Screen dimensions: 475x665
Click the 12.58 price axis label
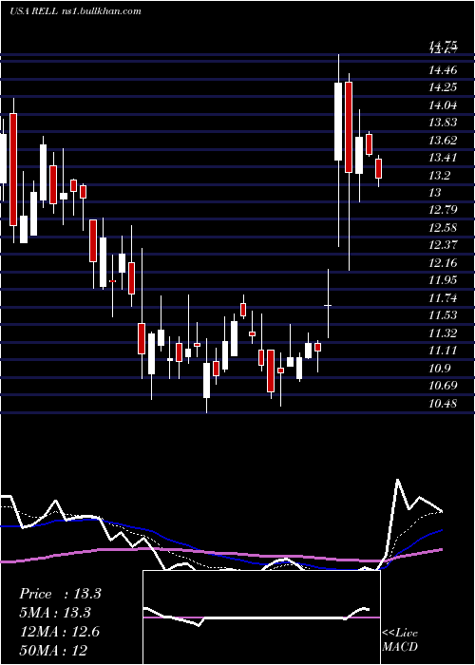point(444,228)
